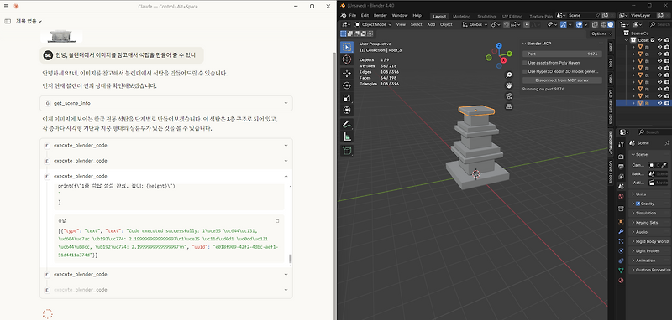This screenshot has width=672, height=320.
Task: Open the Material properties tab
Action: 621,281
